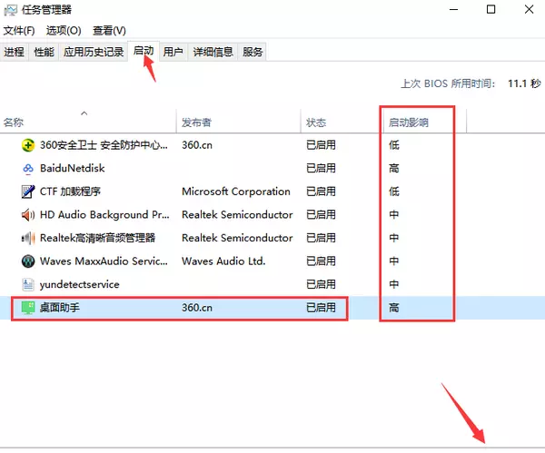545x453 pixels.
Task: Click the Waves MaxxAudio round icon
Action: [x=28, y=261]
